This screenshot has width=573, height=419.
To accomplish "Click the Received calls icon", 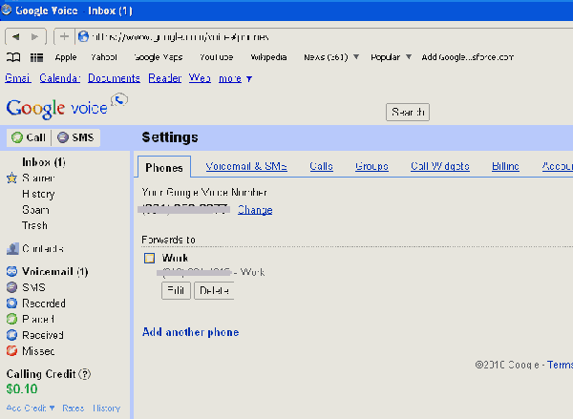I will tap(11, 335).
